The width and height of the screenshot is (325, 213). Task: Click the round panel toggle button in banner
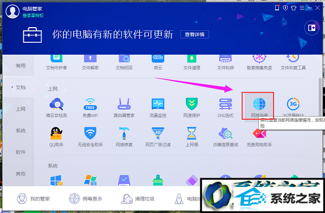click(x=311, y=28)
